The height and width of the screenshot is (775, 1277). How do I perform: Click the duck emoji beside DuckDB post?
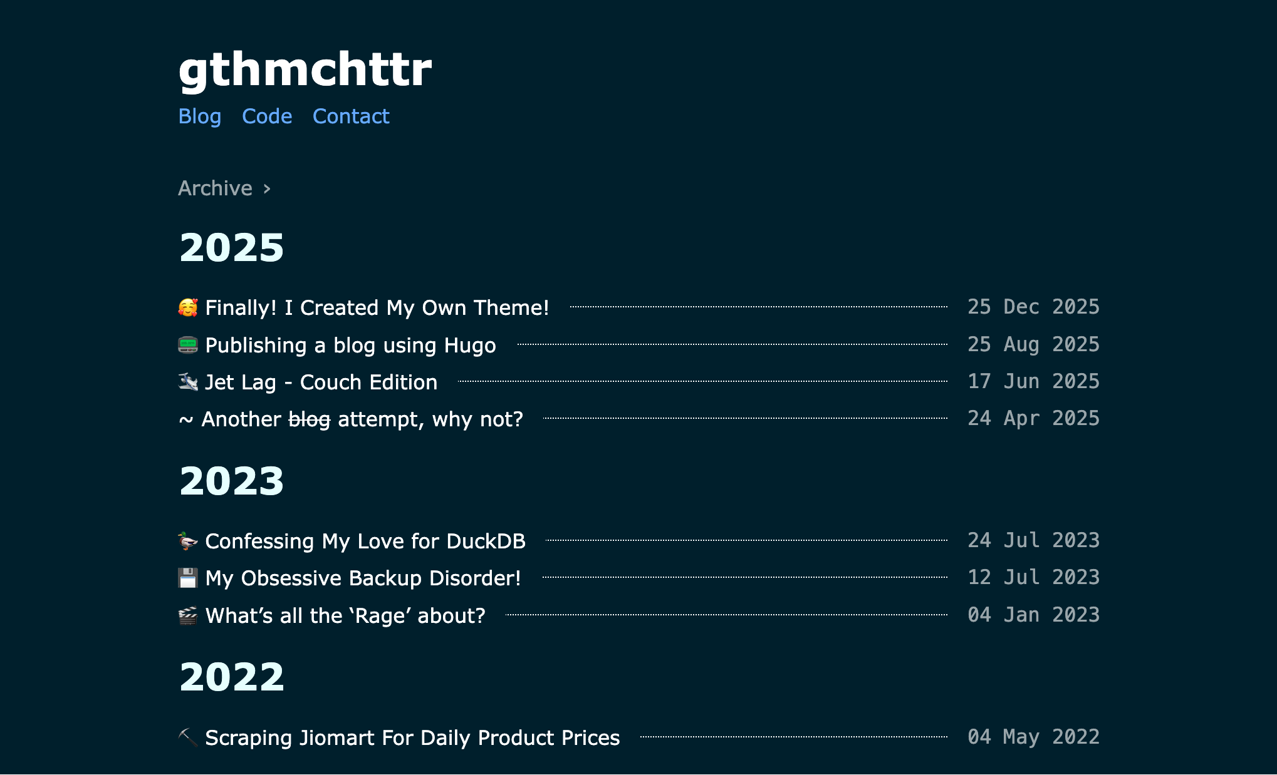[188, 541]
